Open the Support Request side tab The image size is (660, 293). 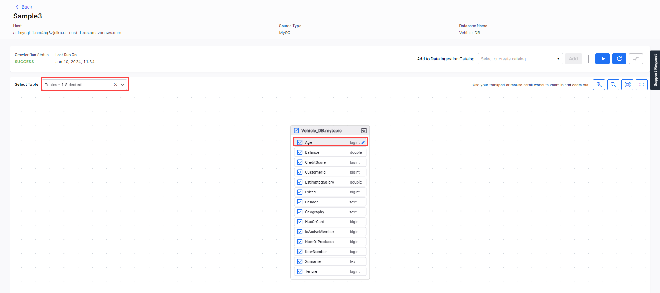[x=655, y=70]
